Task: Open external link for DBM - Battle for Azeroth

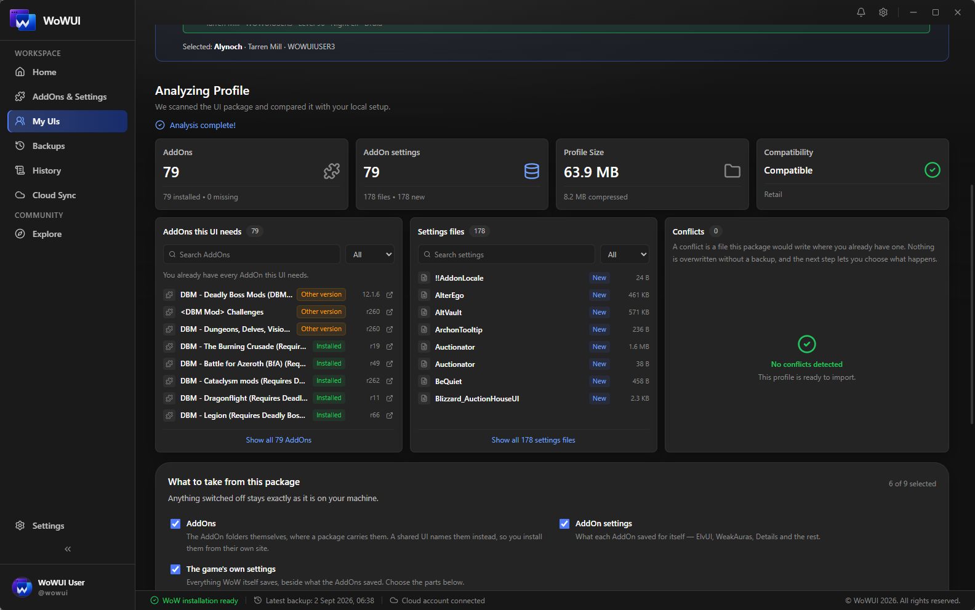Action: 390,364
